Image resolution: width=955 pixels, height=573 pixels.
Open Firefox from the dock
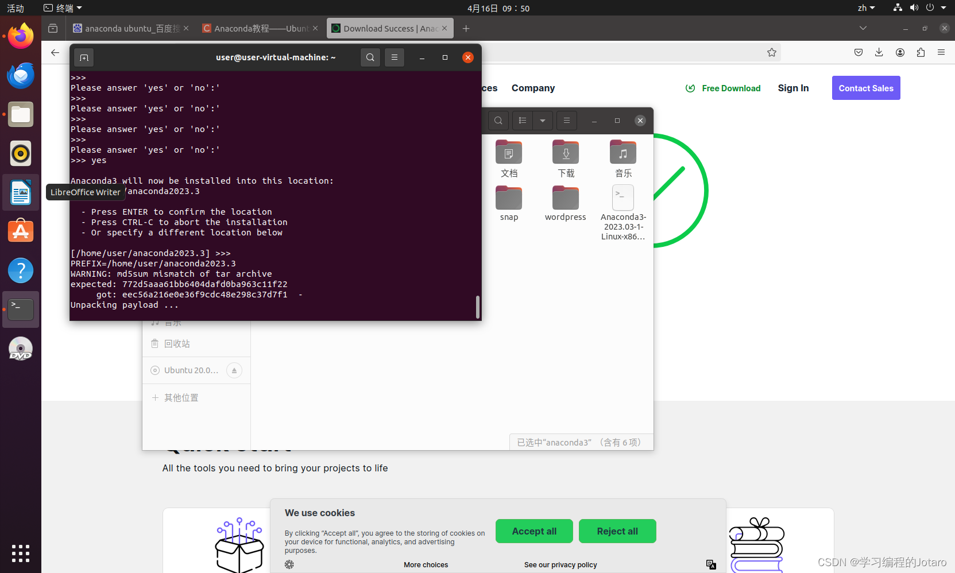20,36
